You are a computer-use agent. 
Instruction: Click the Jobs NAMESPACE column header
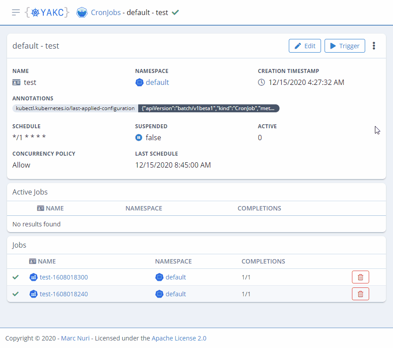[x=173, y=261]
